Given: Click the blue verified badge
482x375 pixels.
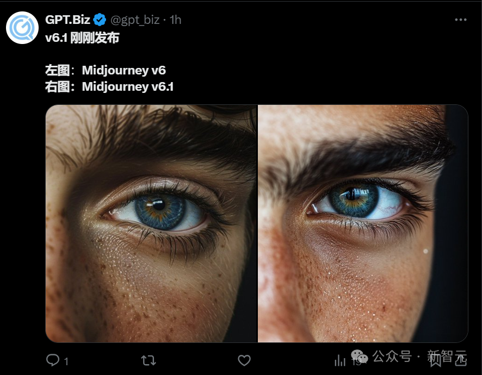Looking at the screenshot, I should pyautogui.click(x=100, y=20).
